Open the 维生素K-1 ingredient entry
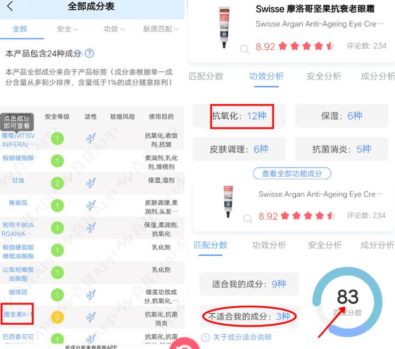The height and width of the screenshot is (349, 395). [x=17, y=314]
